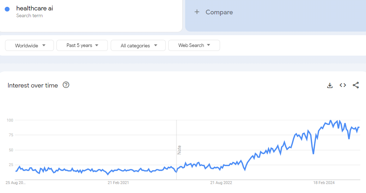Image resolution: width=366 pixels, height=193 pixels.
Task: Click the 100 value axis label
Action: [10, 120]
